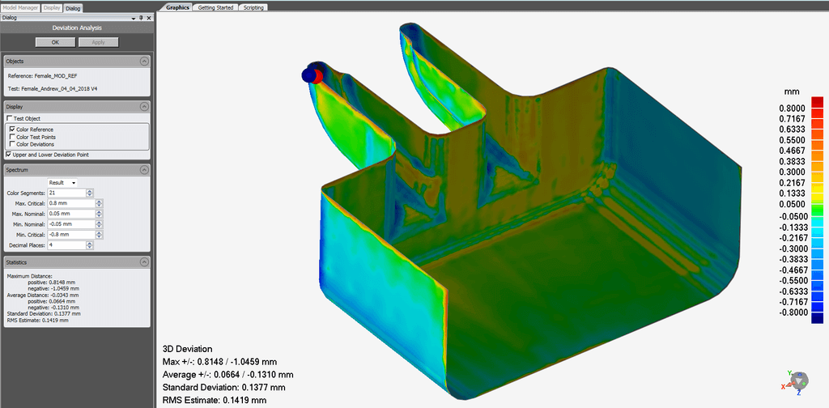Collapse the Statistics section
Screen dimensions: 829x408
pos(144,262)
